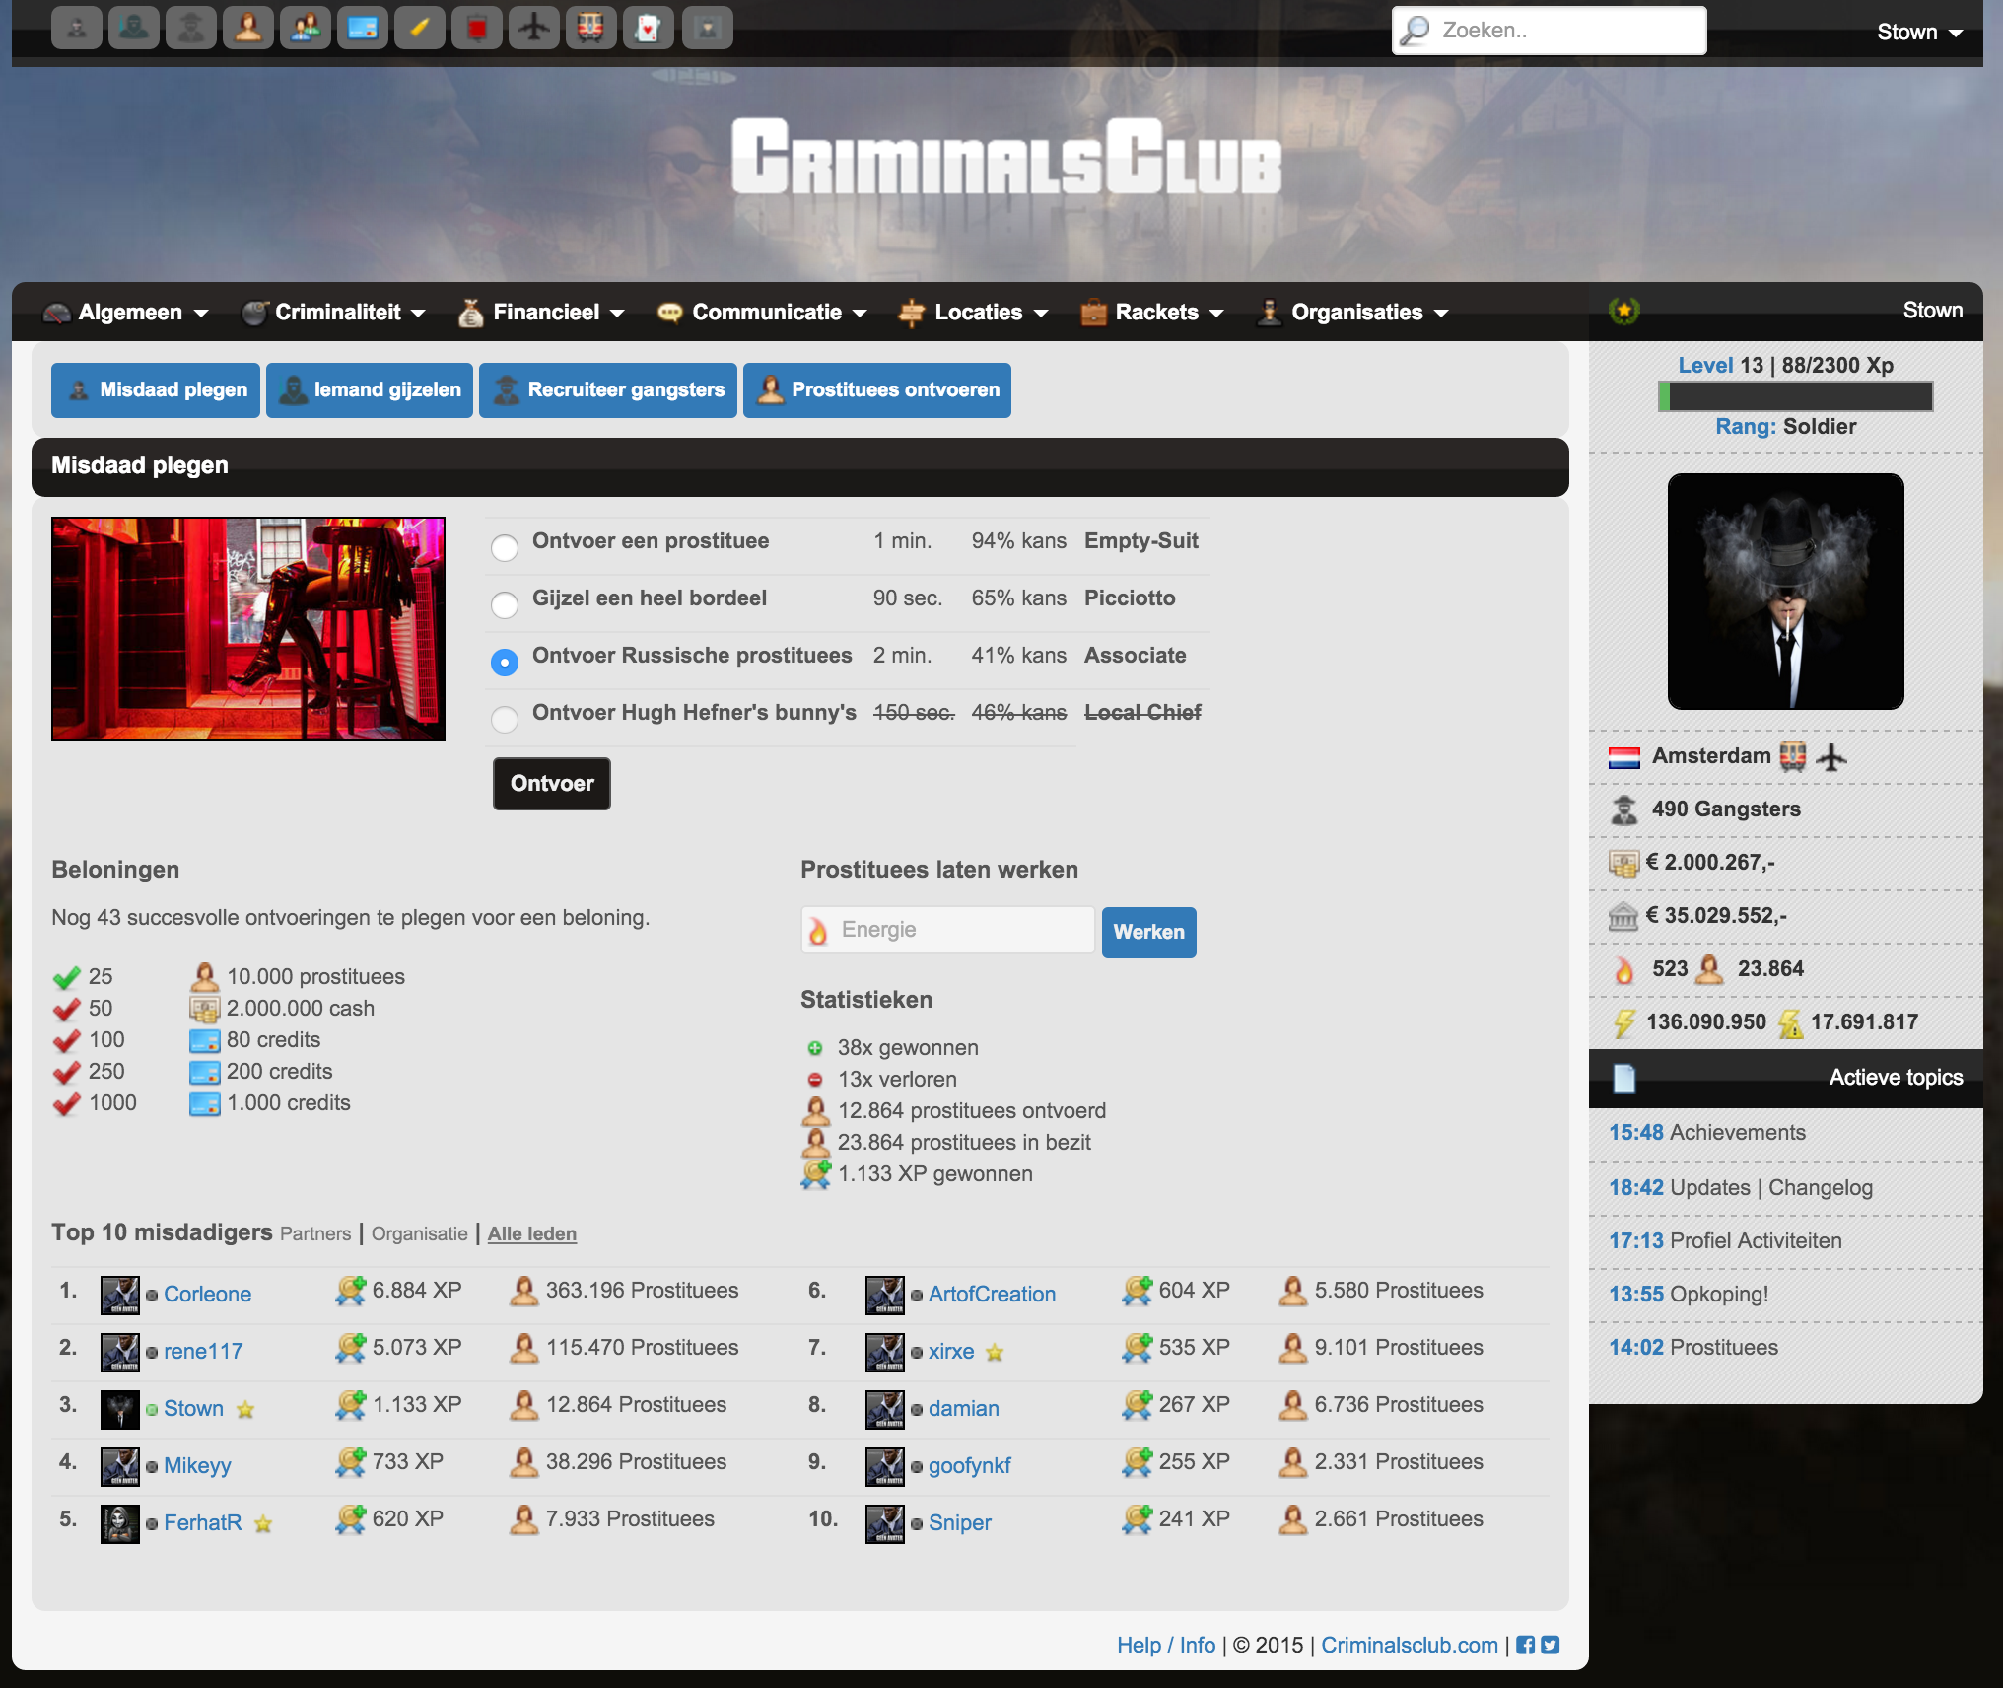The height and width of the screenshot is (1688, 2003).
Task: Click the playing cards icon in top toolbar
Action: coord(648,29)
